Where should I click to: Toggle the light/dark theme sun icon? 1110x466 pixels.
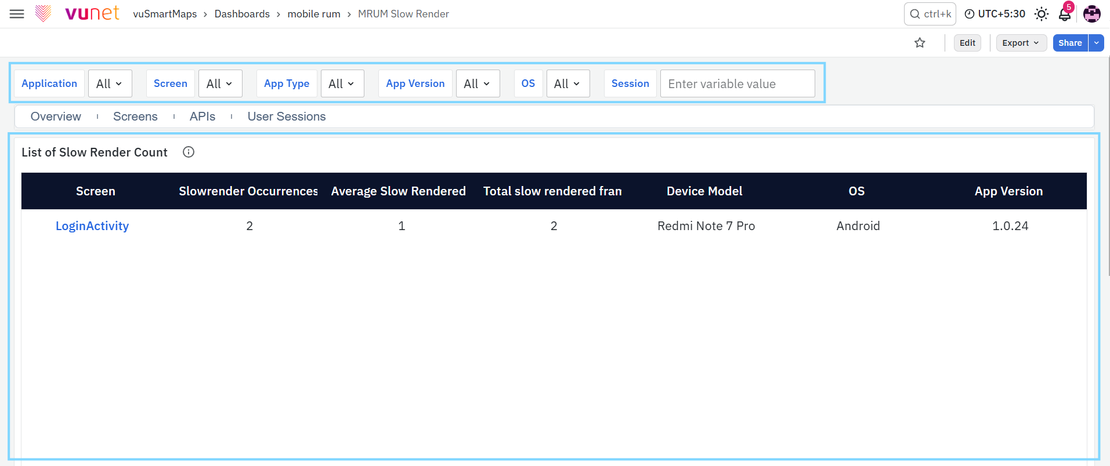(1042, 14)
